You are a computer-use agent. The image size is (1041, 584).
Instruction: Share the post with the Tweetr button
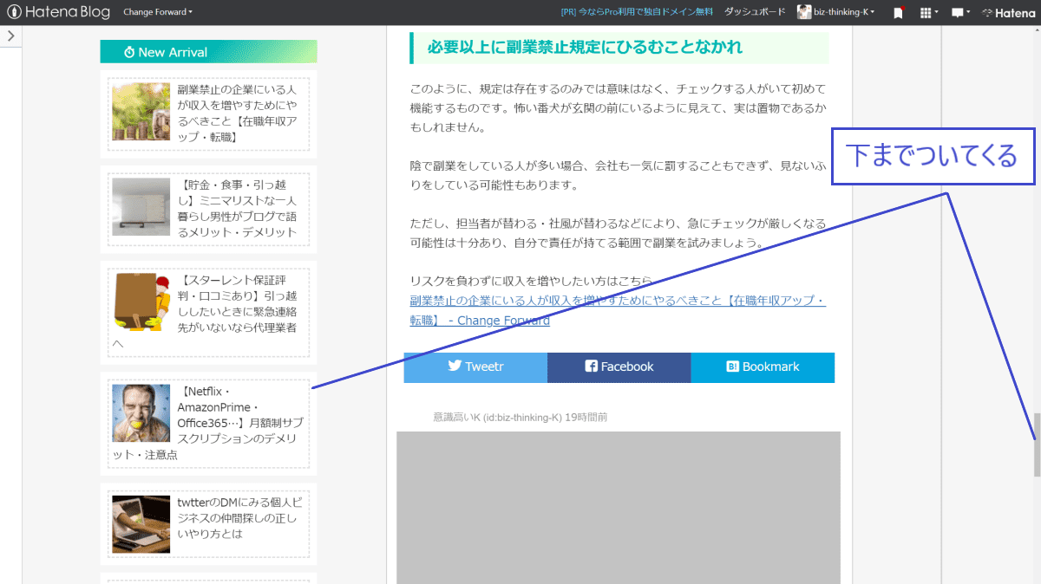(x=475, y=367)
